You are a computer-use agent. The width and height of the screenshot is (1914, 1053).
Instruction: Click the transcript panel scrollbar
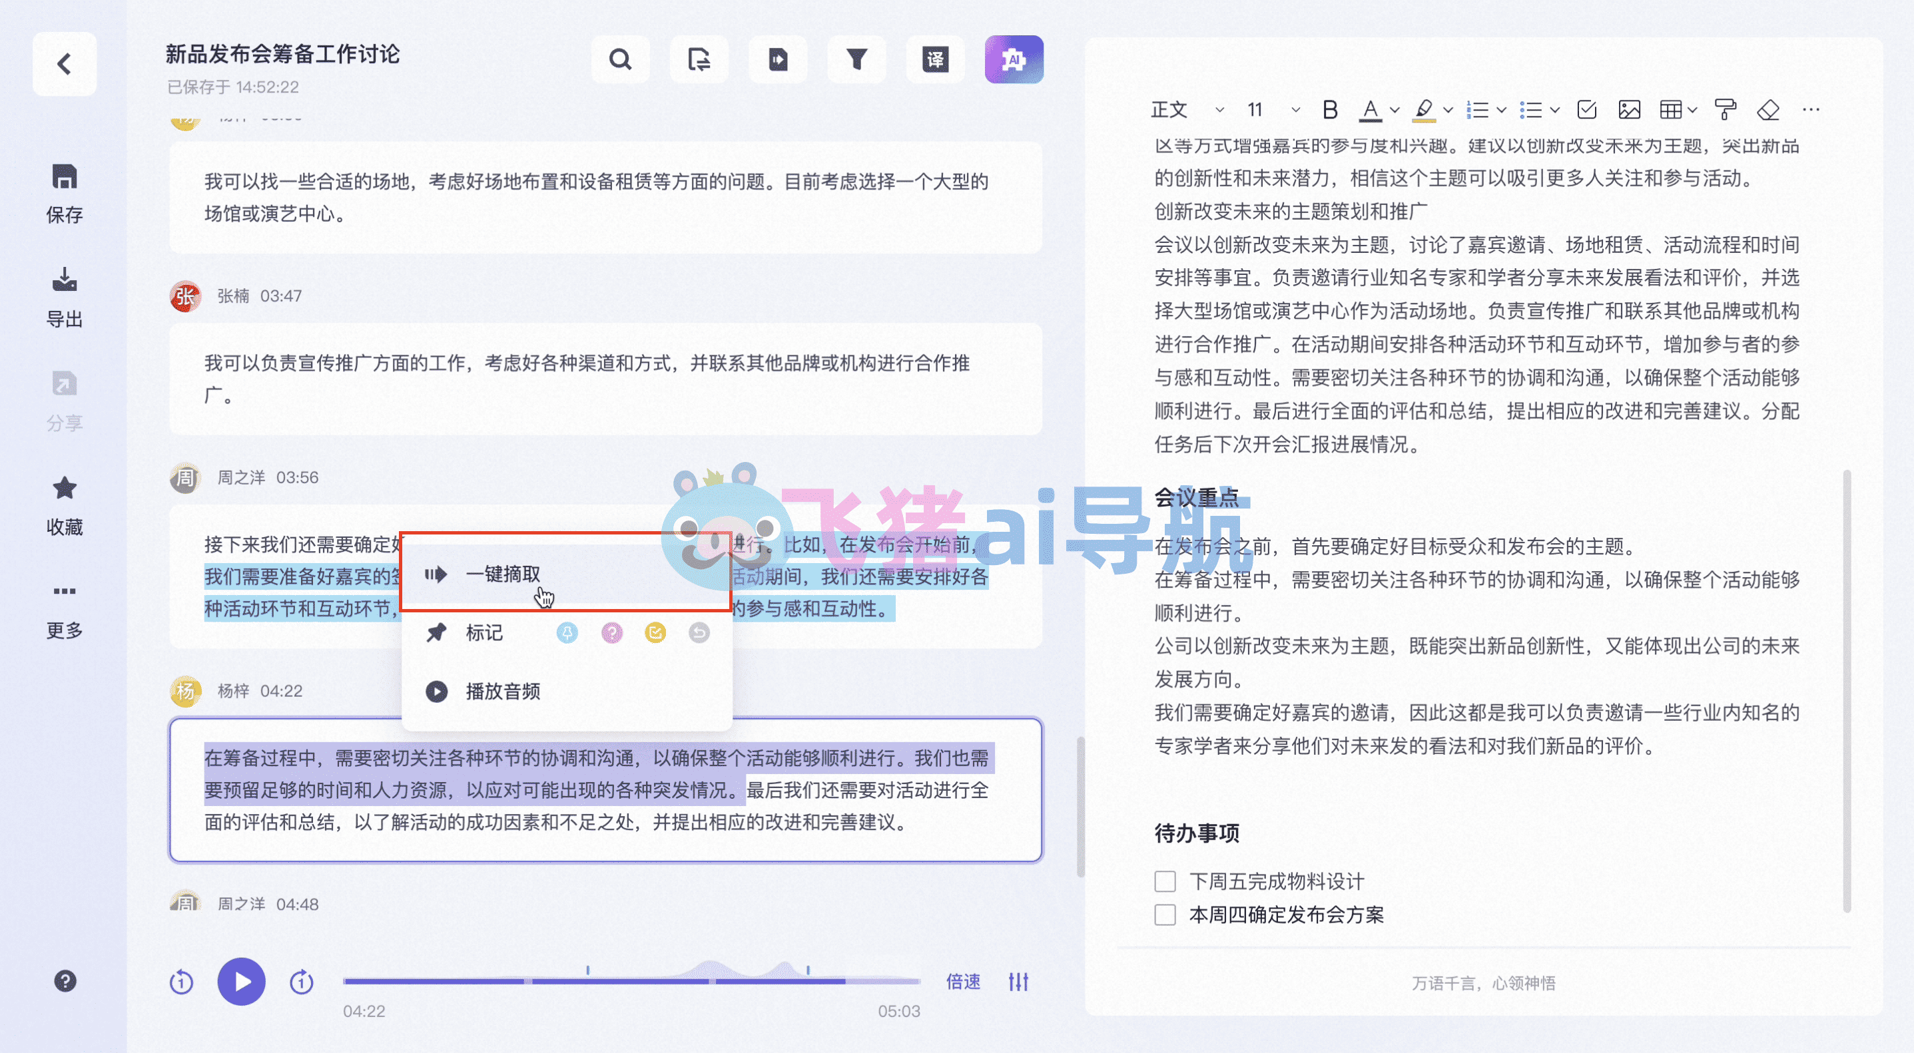1081,807
